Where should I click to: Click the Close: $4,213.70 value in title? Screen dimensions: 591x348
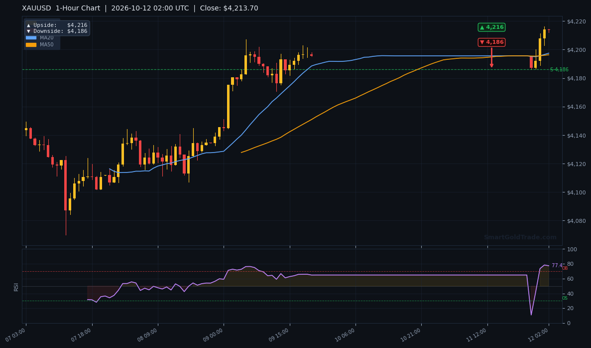(x=229, y=8)
